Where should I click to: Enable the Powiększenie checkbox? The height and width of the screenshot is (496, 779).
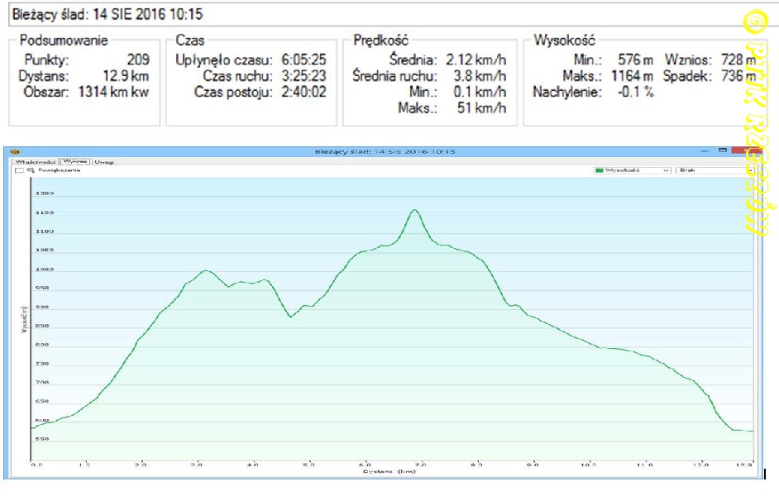19,170
